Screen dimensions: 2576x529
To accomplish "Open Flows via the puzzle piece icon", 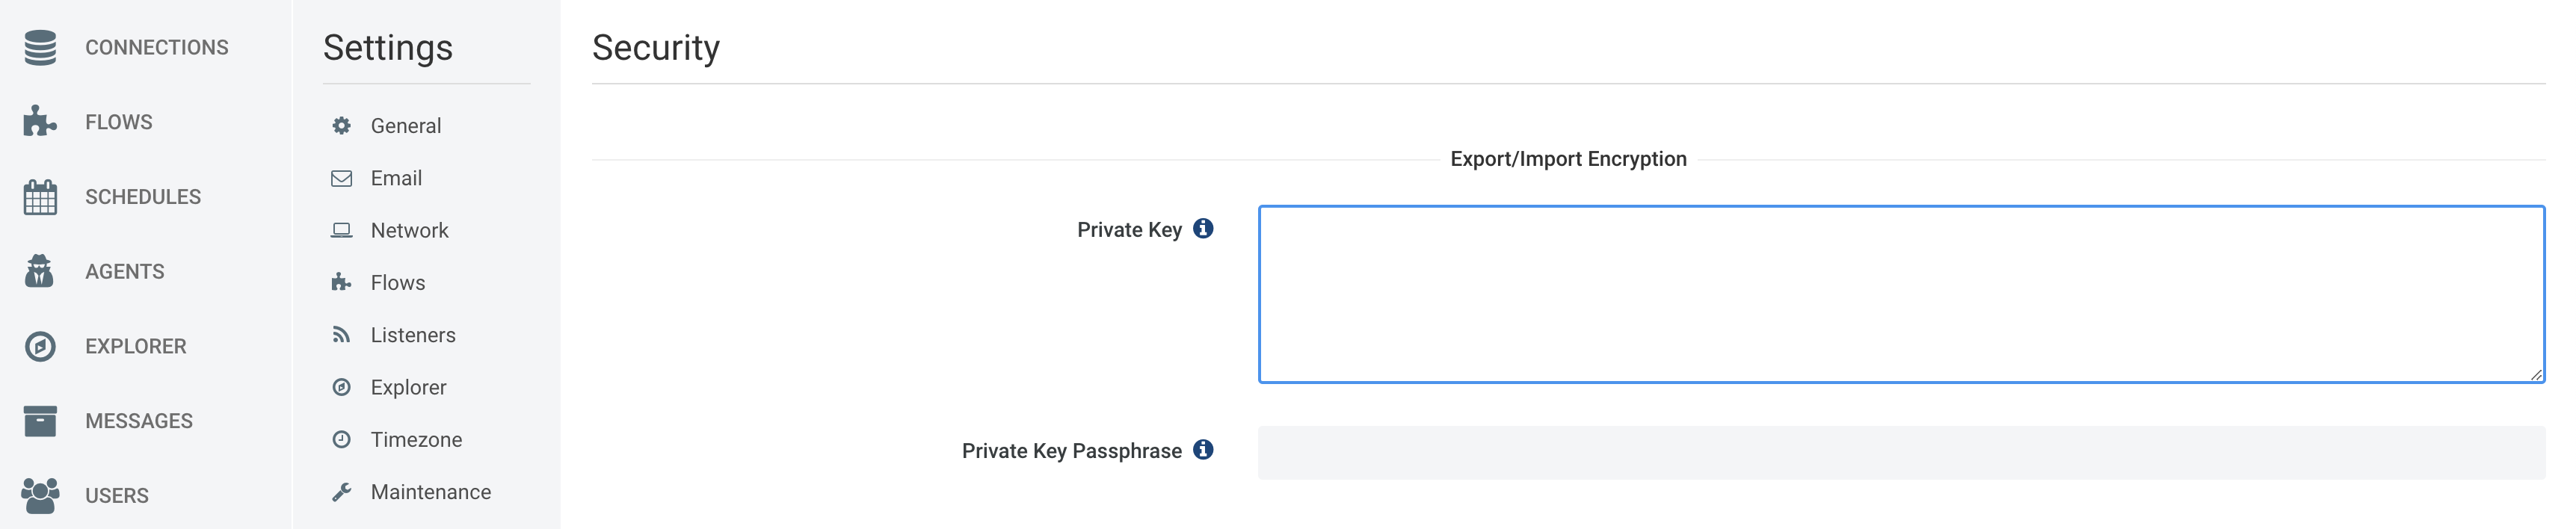I will 40,121.
